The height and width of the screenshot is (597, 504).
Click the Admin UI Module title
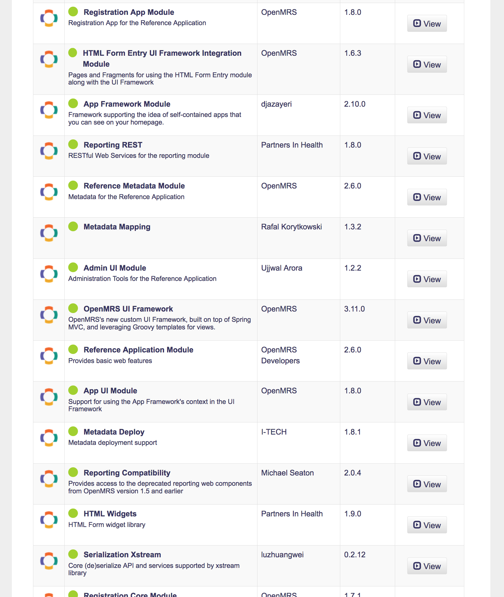click(115, 268)
